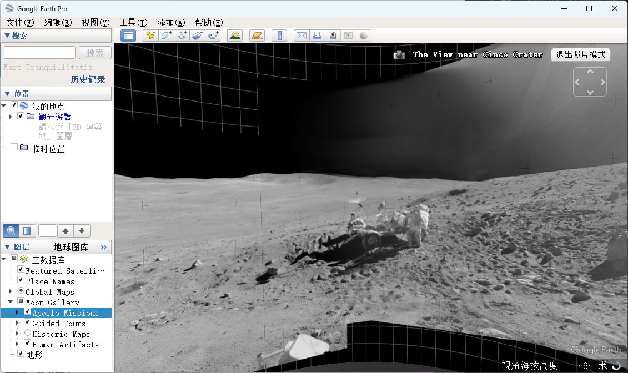The image size is (628, 373).
Task: Open the 历史记录 link in search panel
Action: pyautogui.click(x=89, y=79)
